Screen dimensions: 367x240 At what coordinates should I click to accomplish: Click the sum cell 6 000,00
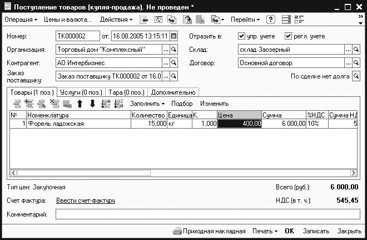pos(284,124)
